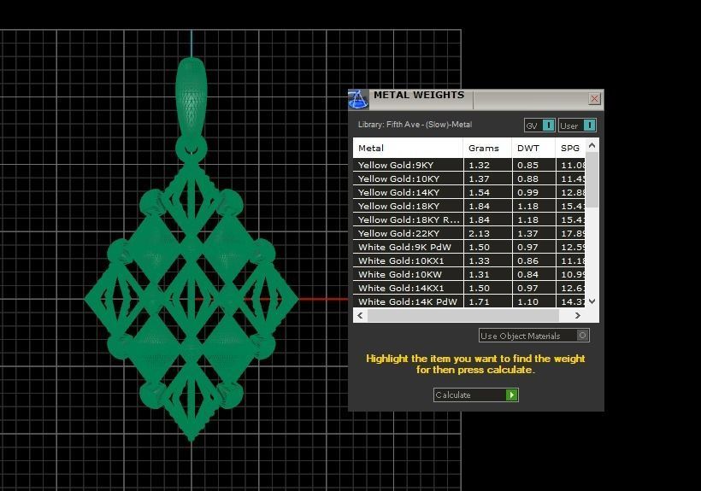Select the Yellow Gold:14KY row
Viewport: 701px width, 491px height.
(469, 192)
